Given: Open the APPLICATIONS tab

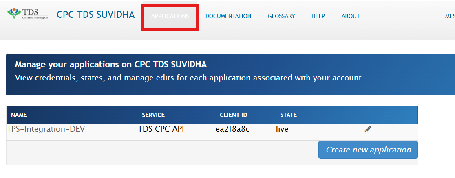Looking at the screenshot, I should tap(170, 17).
